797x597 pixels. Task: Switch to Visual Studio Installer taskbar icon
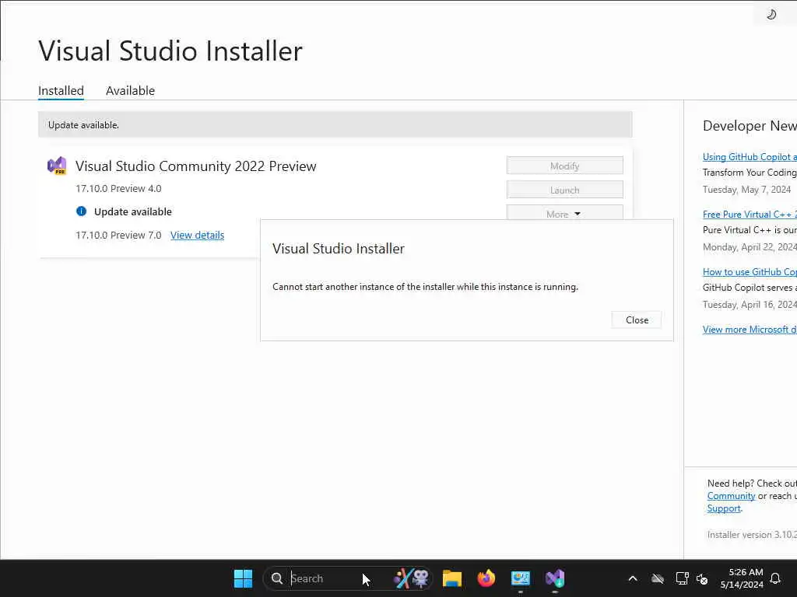(555, 578)
